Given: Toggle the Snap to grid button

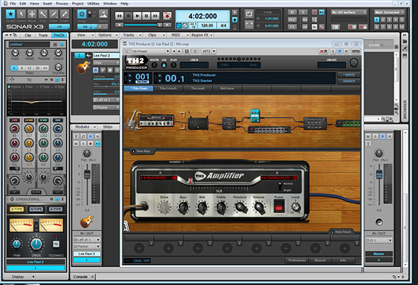Looking at the screenshot, I should [x=82, y=14].
